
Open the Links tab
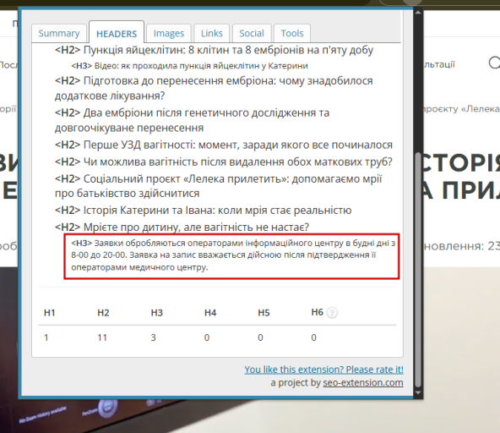(211, 33)
